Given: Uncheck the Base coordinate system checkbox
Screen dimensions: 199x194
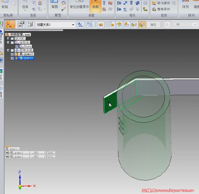Looking at the screenshot, I should 17,46.
